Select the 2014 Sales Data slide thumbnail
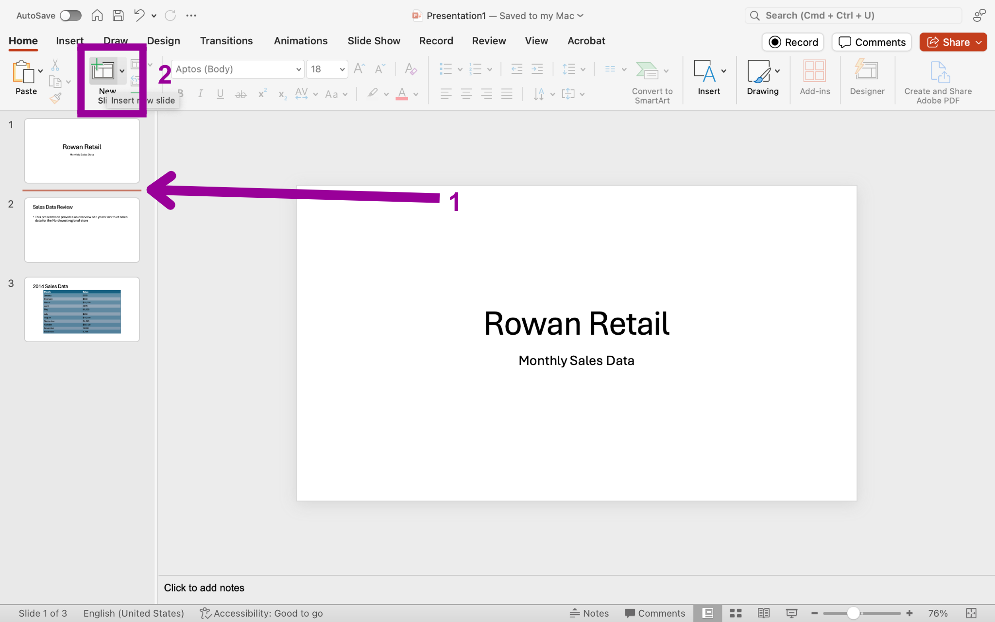 (x=82, y=309)
